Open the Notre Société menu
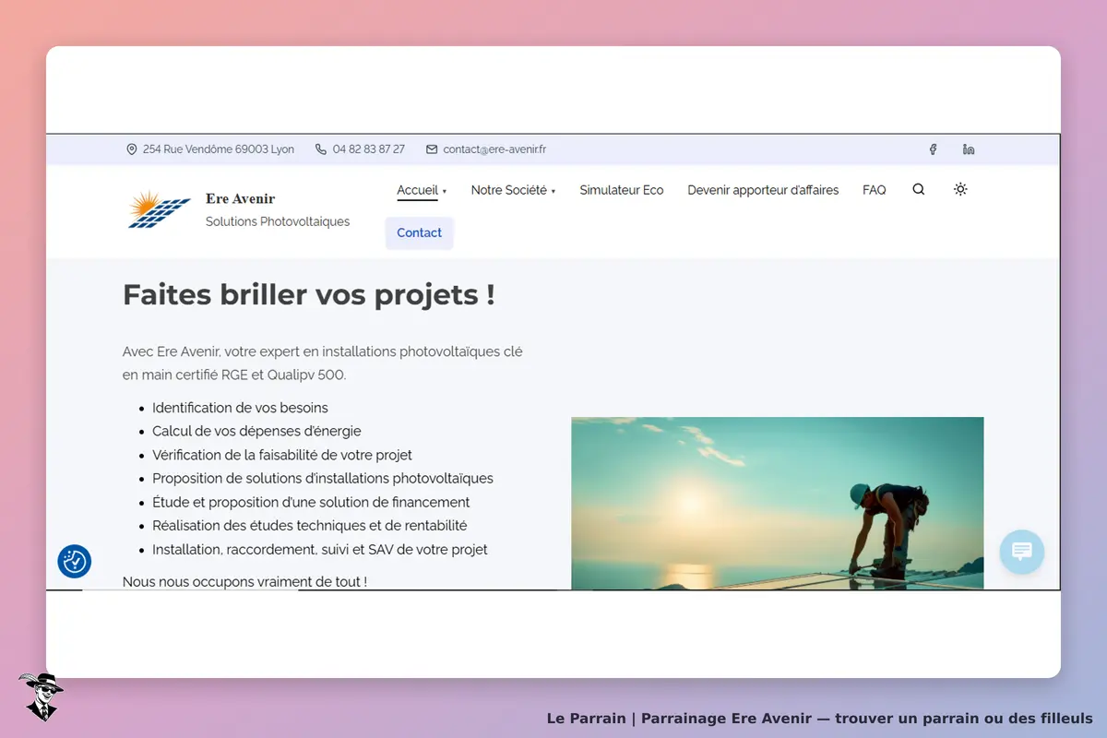Viewport: 1107px width, 738px height. [x=509, y=190]
